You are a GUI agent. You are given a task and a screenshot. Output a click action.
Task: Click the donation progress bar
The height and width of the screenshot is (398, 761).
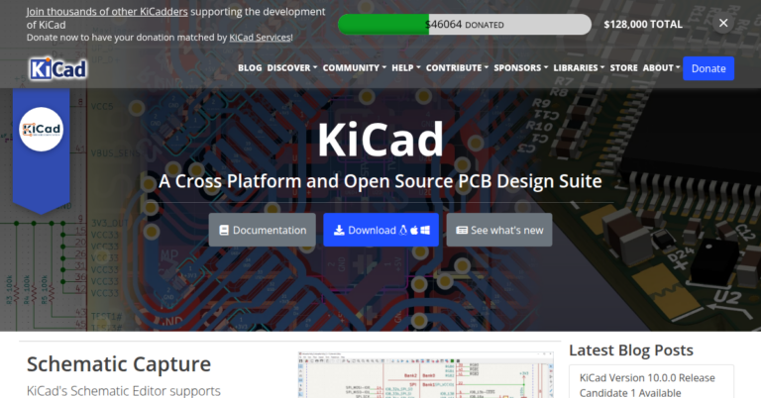[465, 24]
